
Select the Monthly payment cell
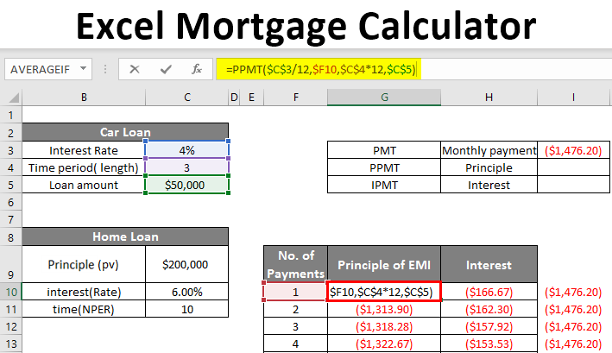coord(489,150)
